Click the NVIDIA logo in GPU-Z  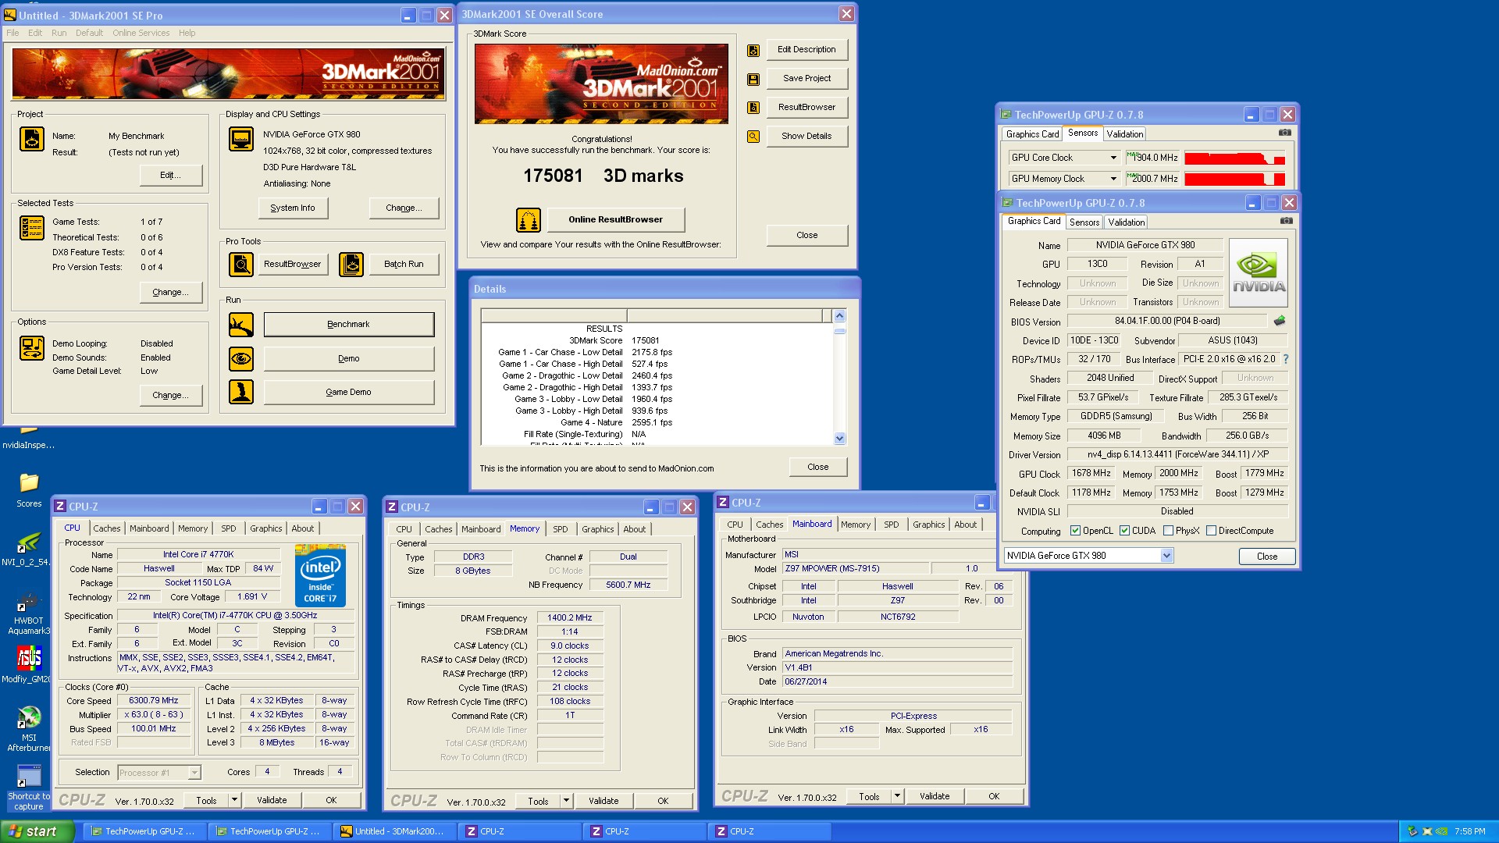point(1259,272)
